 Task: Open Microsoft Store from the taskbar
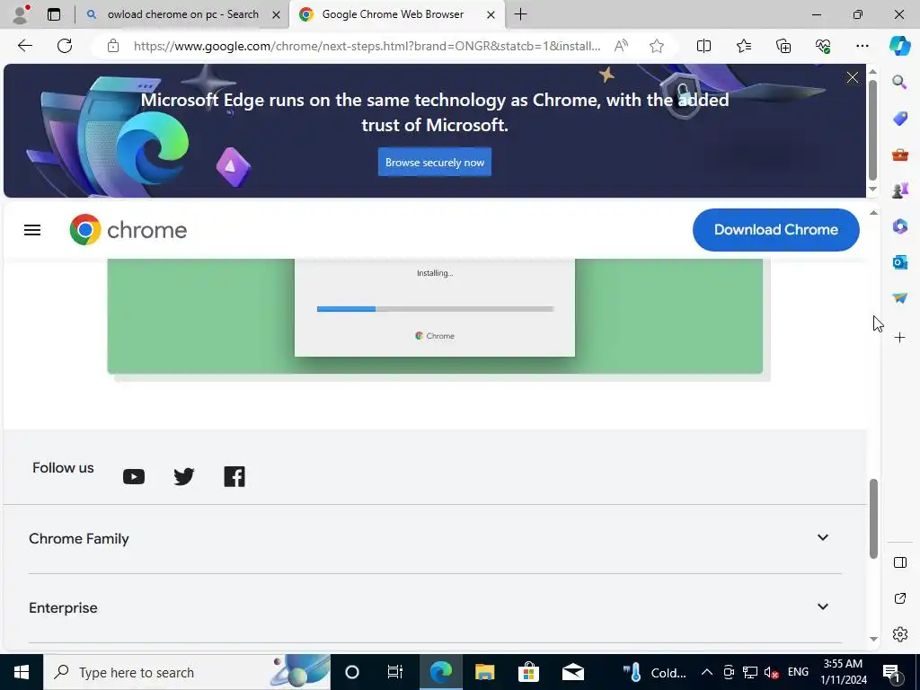528,672
